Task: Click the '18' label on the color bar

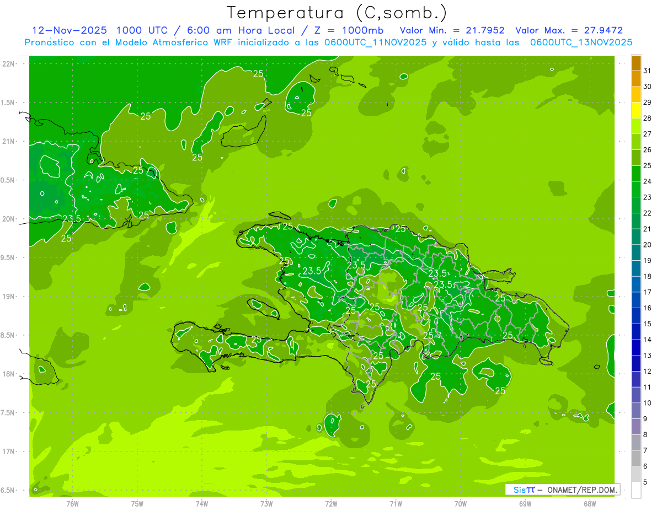Action: click(x=648, y=276)
